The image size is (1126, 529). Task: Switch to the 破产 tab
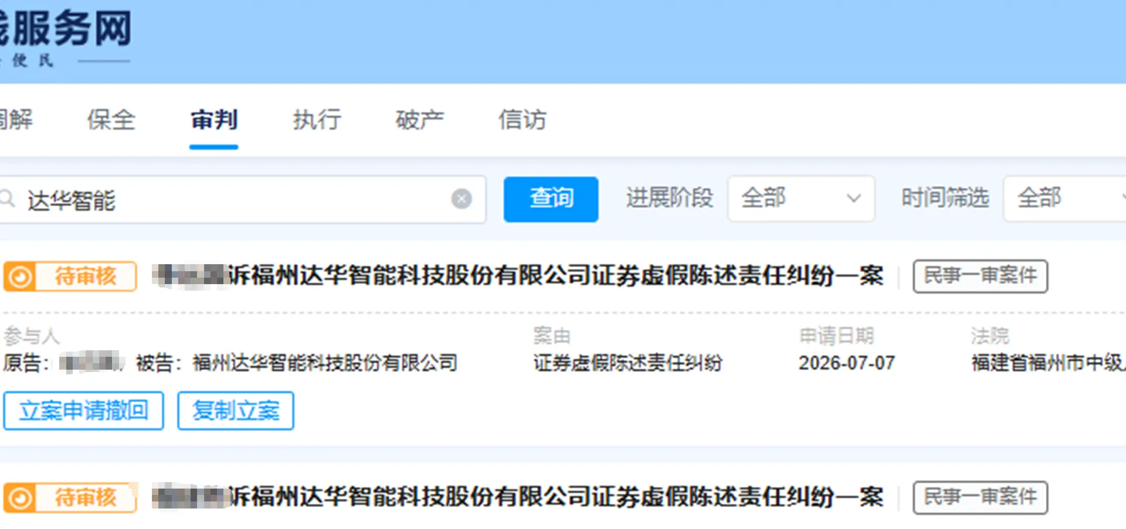419,120
